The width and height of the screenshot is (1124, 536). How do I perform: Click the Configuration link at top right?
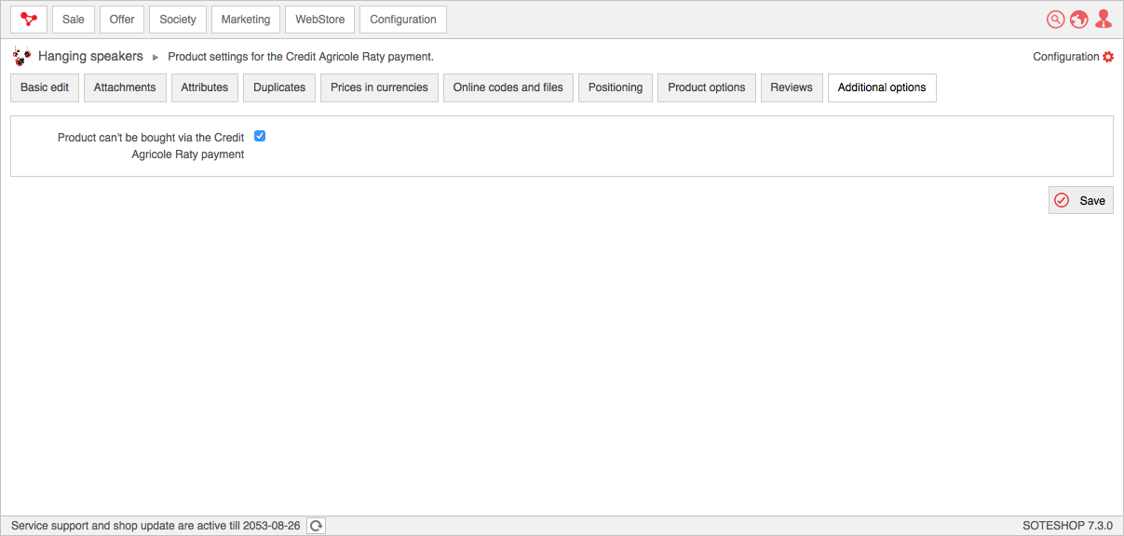point(1066,57)
